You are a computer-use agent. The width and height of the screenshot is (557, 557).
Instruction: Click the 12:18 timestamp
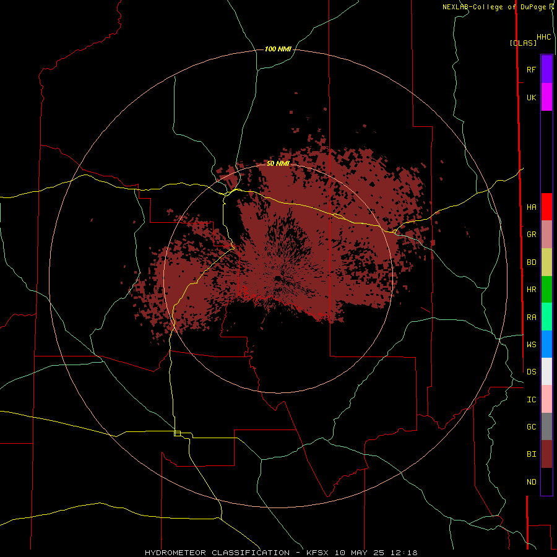click(x=404, y=553)
